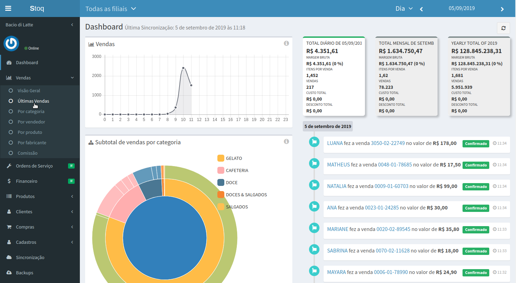The width and height of the screenshot is (516, 283).
Task: Open seller link SABRINA
Action: (337, 251)
